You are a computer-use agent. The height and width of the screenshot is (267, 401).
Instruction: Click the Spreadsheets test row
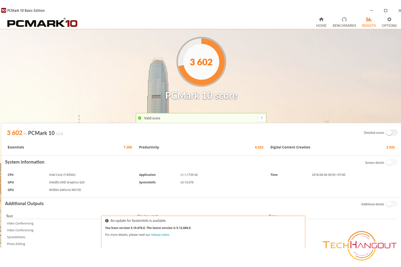point(16,237)
